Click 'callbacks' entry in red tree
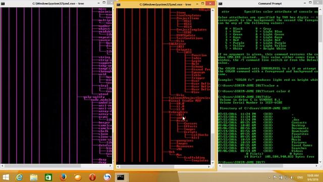323x182 pixels. [x=200, y=135]
